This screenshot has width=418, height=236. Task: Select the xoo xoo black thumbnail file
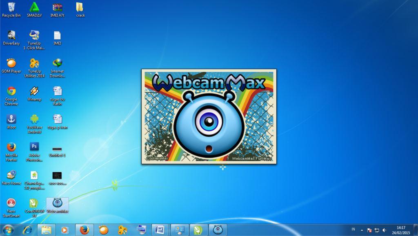coord(57,178)
